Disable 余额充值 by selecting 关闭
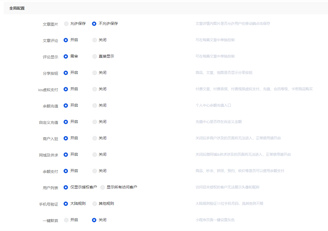 pos(95,106)
